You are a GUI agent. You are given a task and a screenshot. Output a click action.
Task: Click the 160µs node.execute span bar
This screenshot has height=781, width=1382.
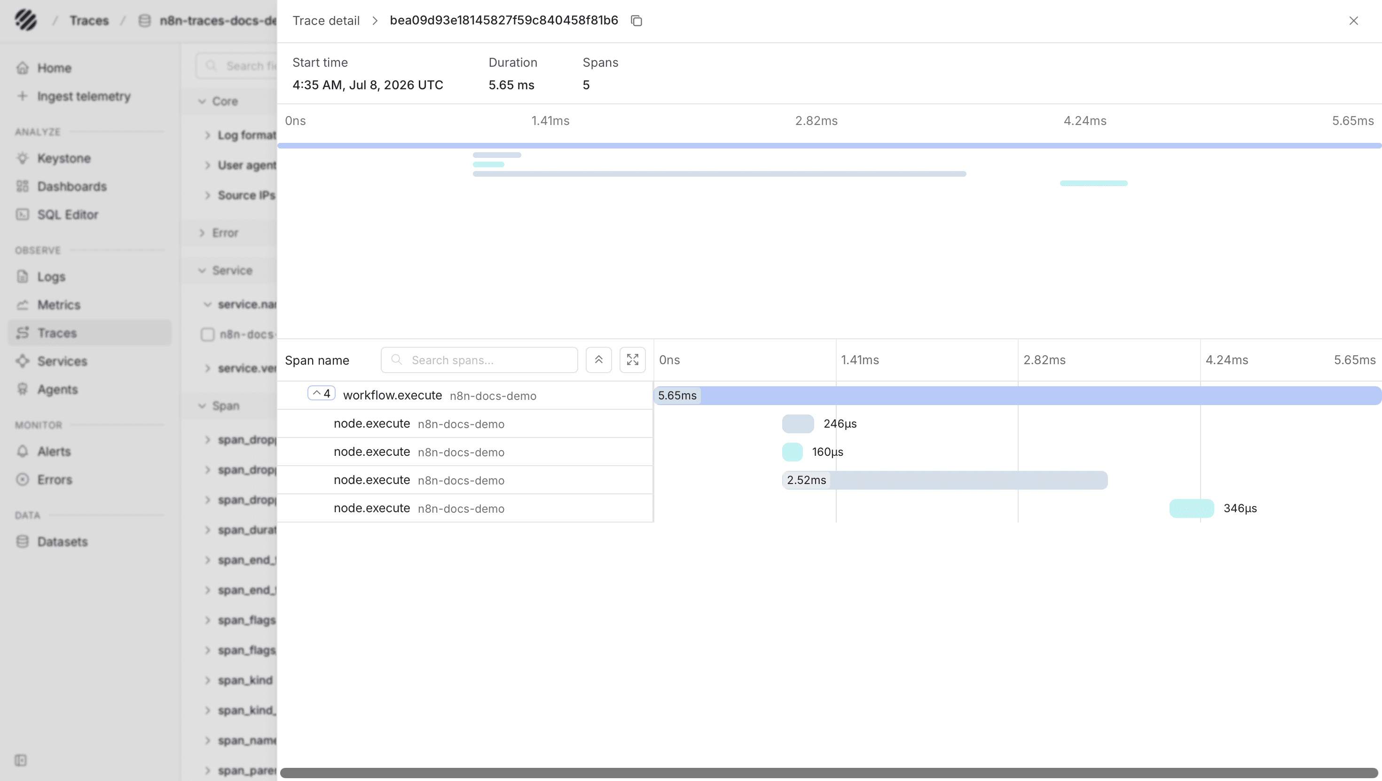(793, 452)
